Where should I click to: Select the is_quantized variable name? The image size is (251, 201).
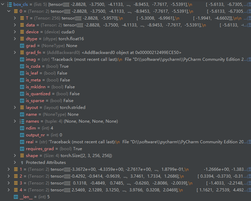[38, 94]
